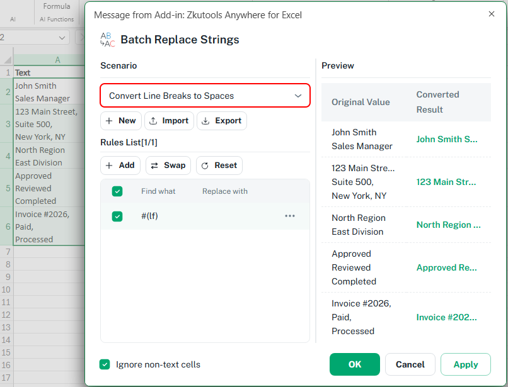Click the Find what column header
This screenshot has width=508, height=387.
point(158,191)
